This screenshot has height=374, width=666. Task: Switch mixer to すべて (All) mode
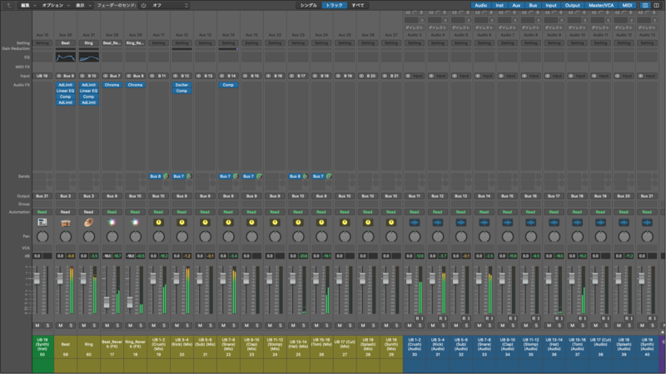pos(358,6)
